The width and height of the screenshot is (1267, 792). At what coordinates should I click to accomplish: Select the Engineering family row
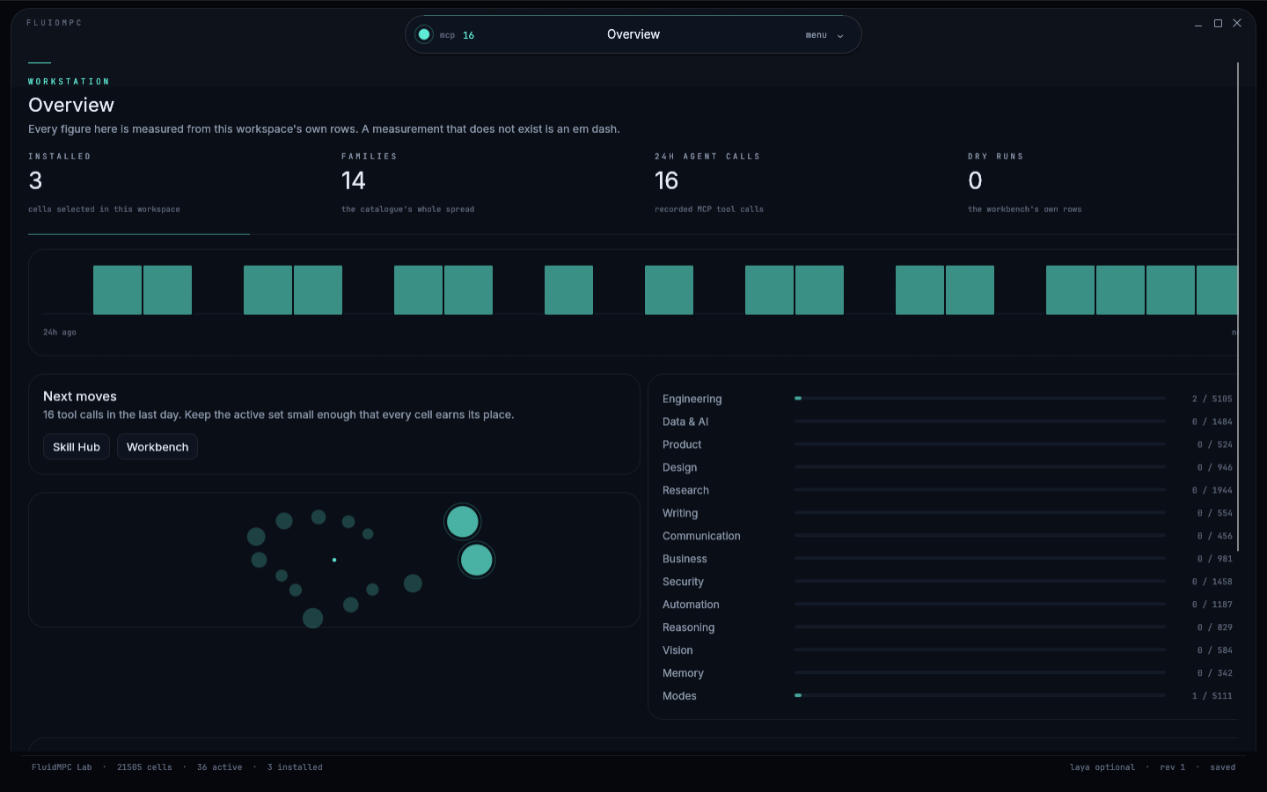948,399
